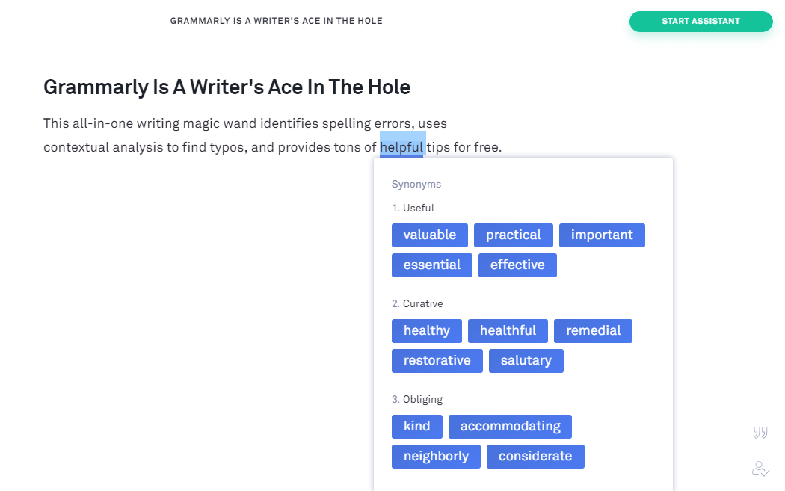
Task: Open the person-checkmark expert help icon
Action: [x=760, y=469]
